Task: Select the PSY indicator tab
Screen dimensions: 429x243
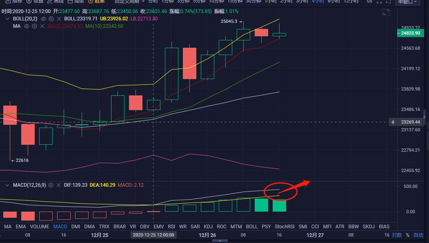Action: point(266,227)
